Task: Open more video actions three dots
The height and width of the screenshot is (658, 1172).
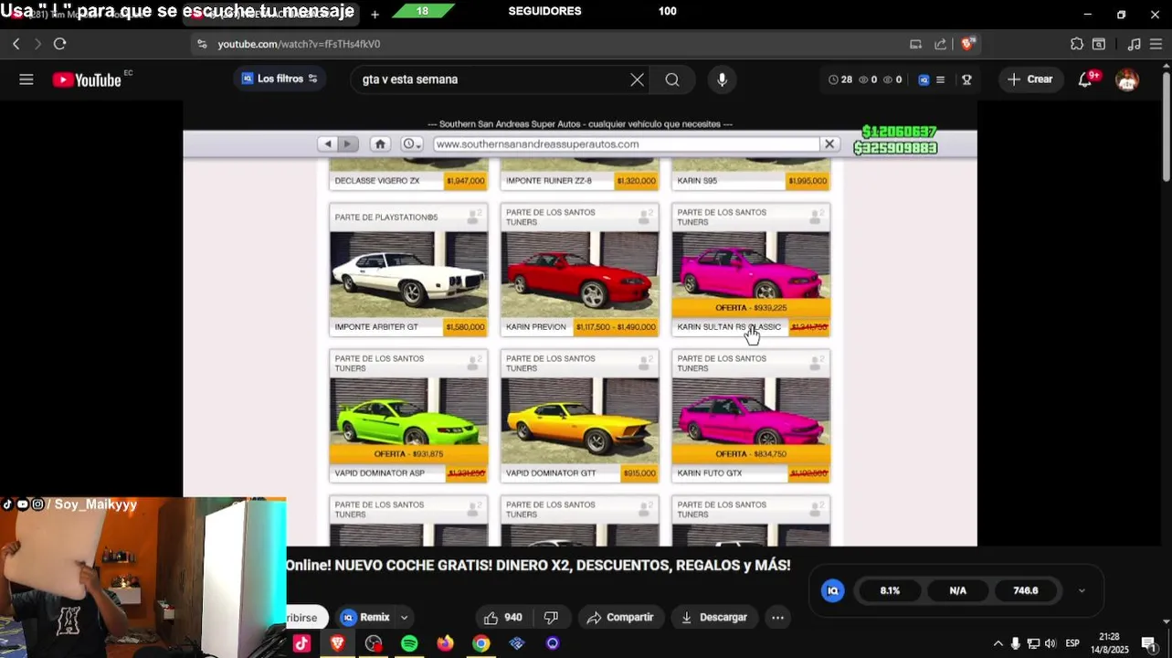Action: pyautogui.click(x=777, y=618)
